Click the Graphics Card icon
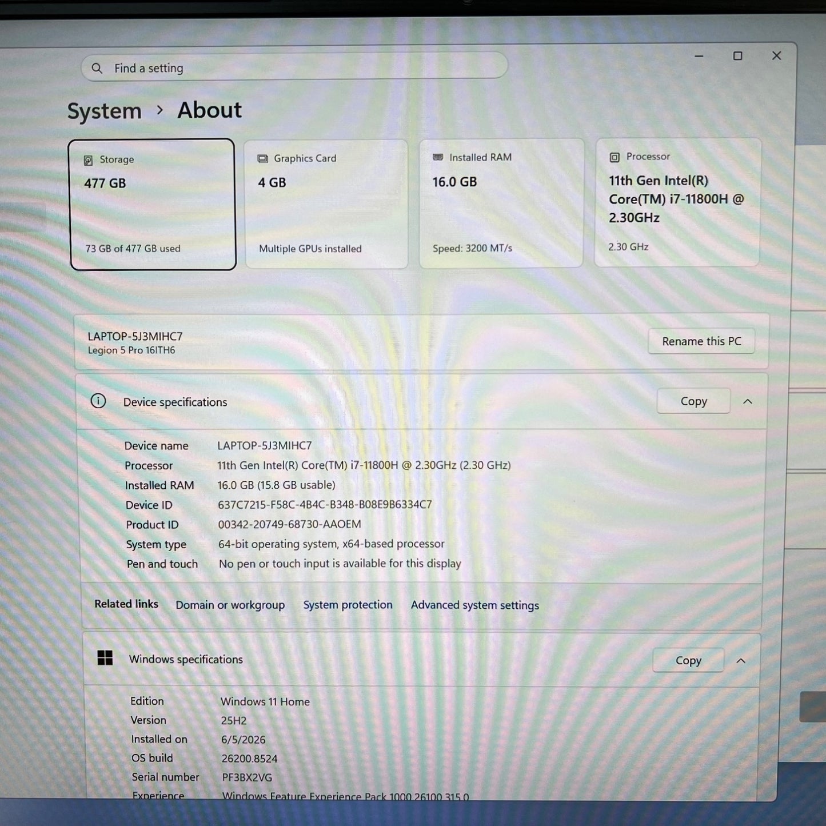The width and height of the screenshot is (826, 826). point(263,159)
